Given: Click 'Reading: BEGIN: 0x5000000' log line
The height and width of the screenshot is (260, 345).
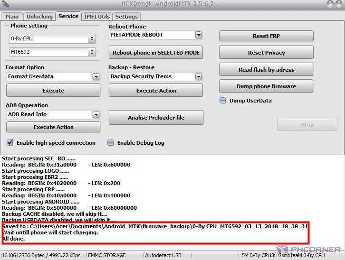Looking at the screenshot, I should 69,208.
